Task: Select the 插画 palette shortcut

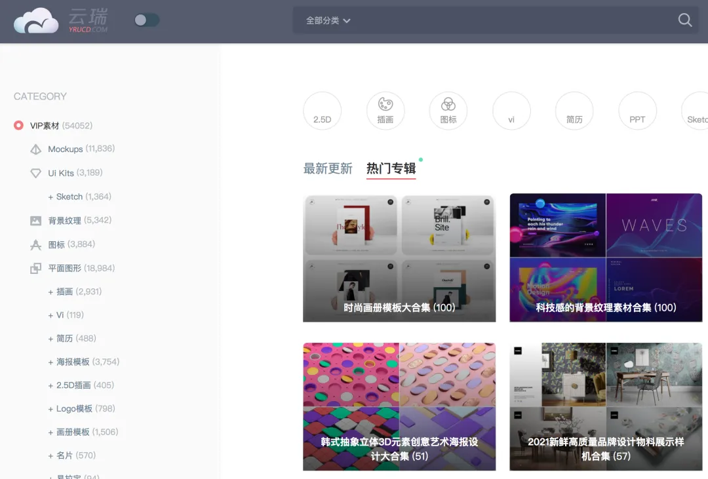Action: [x=385, y=111]
